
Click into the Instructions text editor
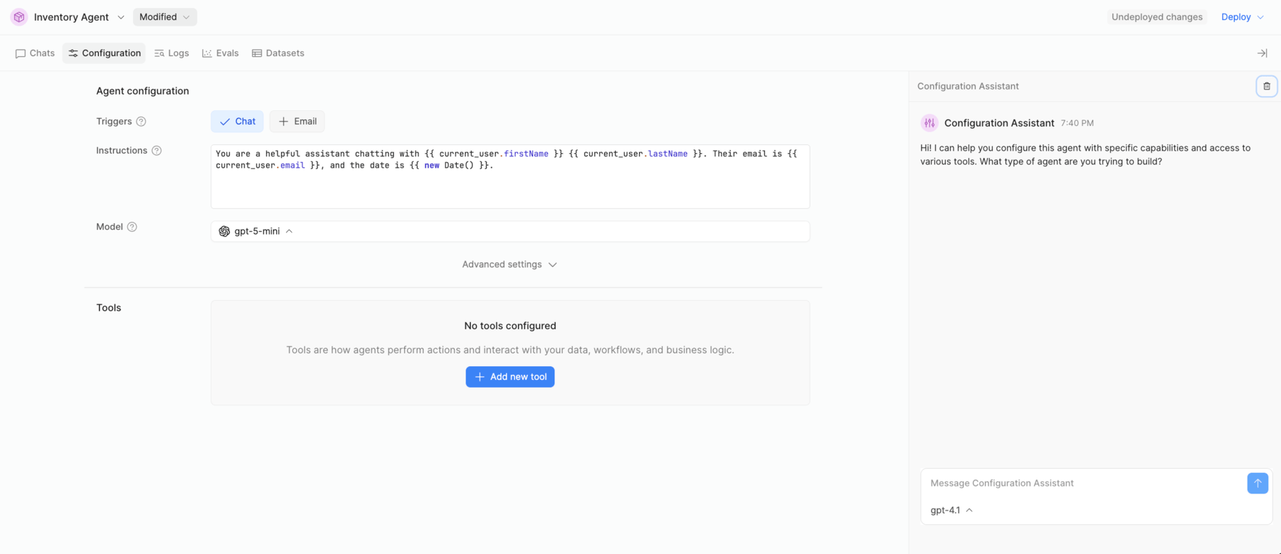click(x=510, y=176)
